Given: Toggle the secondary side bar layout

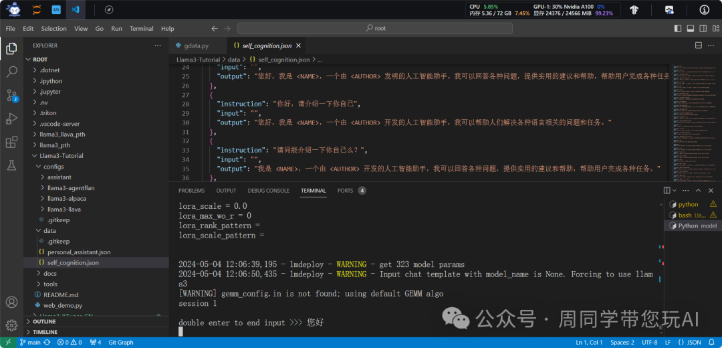Looking at the screenshot, I should point(702,28).
